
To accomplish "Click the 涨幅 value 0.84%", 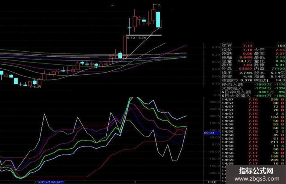I will [246, 57].
